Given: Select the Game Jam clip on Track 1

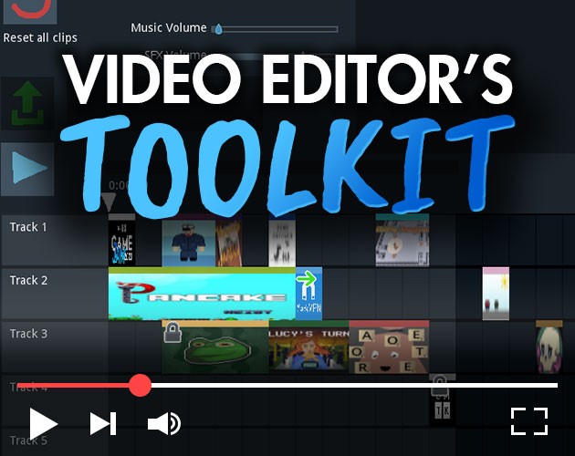Looking at the screenshot, I should click(x=121, y=240).
